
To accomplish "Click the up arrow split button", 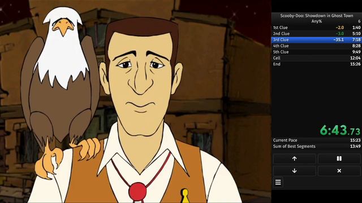I will 294,158.
